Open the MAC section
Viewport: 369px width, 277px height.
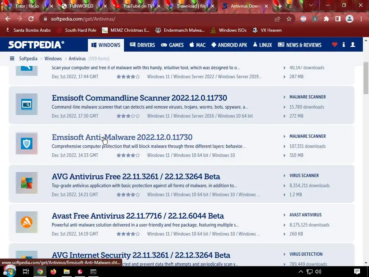coord(197,45)
